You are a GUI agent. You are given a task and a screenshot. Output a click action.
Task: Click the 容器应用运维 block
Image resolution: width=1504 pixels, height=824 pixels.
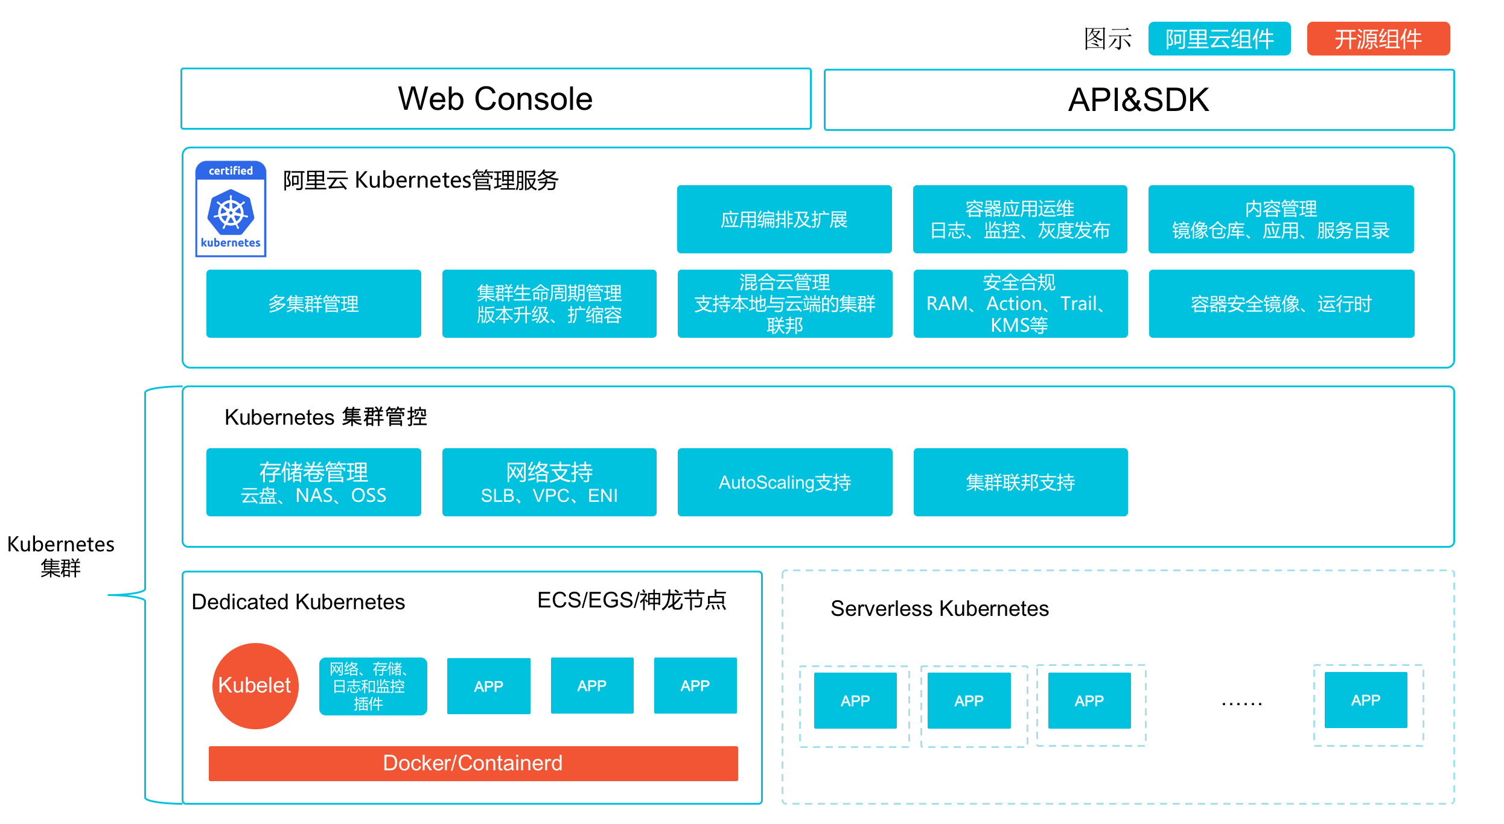point(1020,219)
